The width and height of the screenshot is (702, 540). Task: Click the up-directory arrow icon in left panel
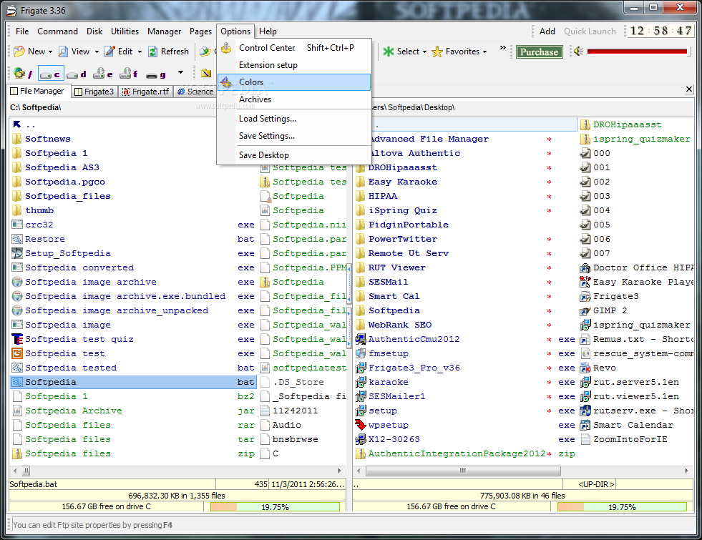tap(17, 124)
